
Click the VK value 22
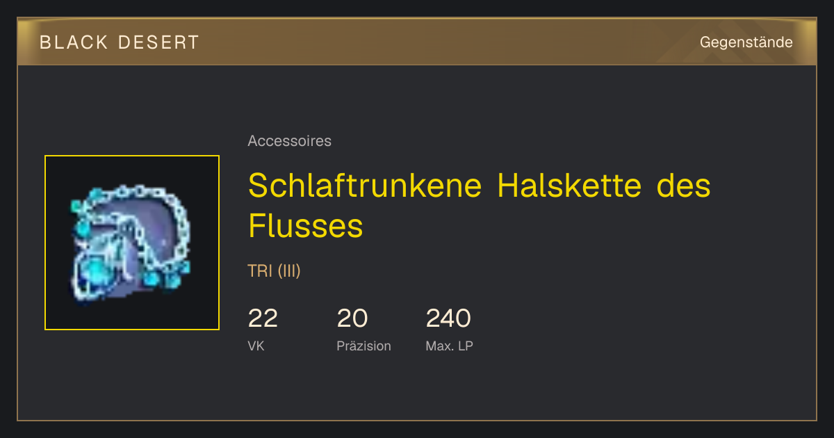(263, 318)
